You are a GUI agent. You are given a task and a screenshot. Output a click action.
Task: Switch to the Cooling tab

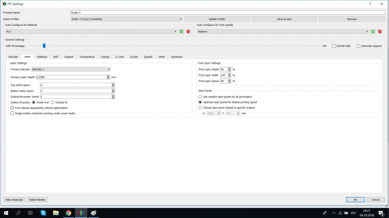(x=105, y=57)
